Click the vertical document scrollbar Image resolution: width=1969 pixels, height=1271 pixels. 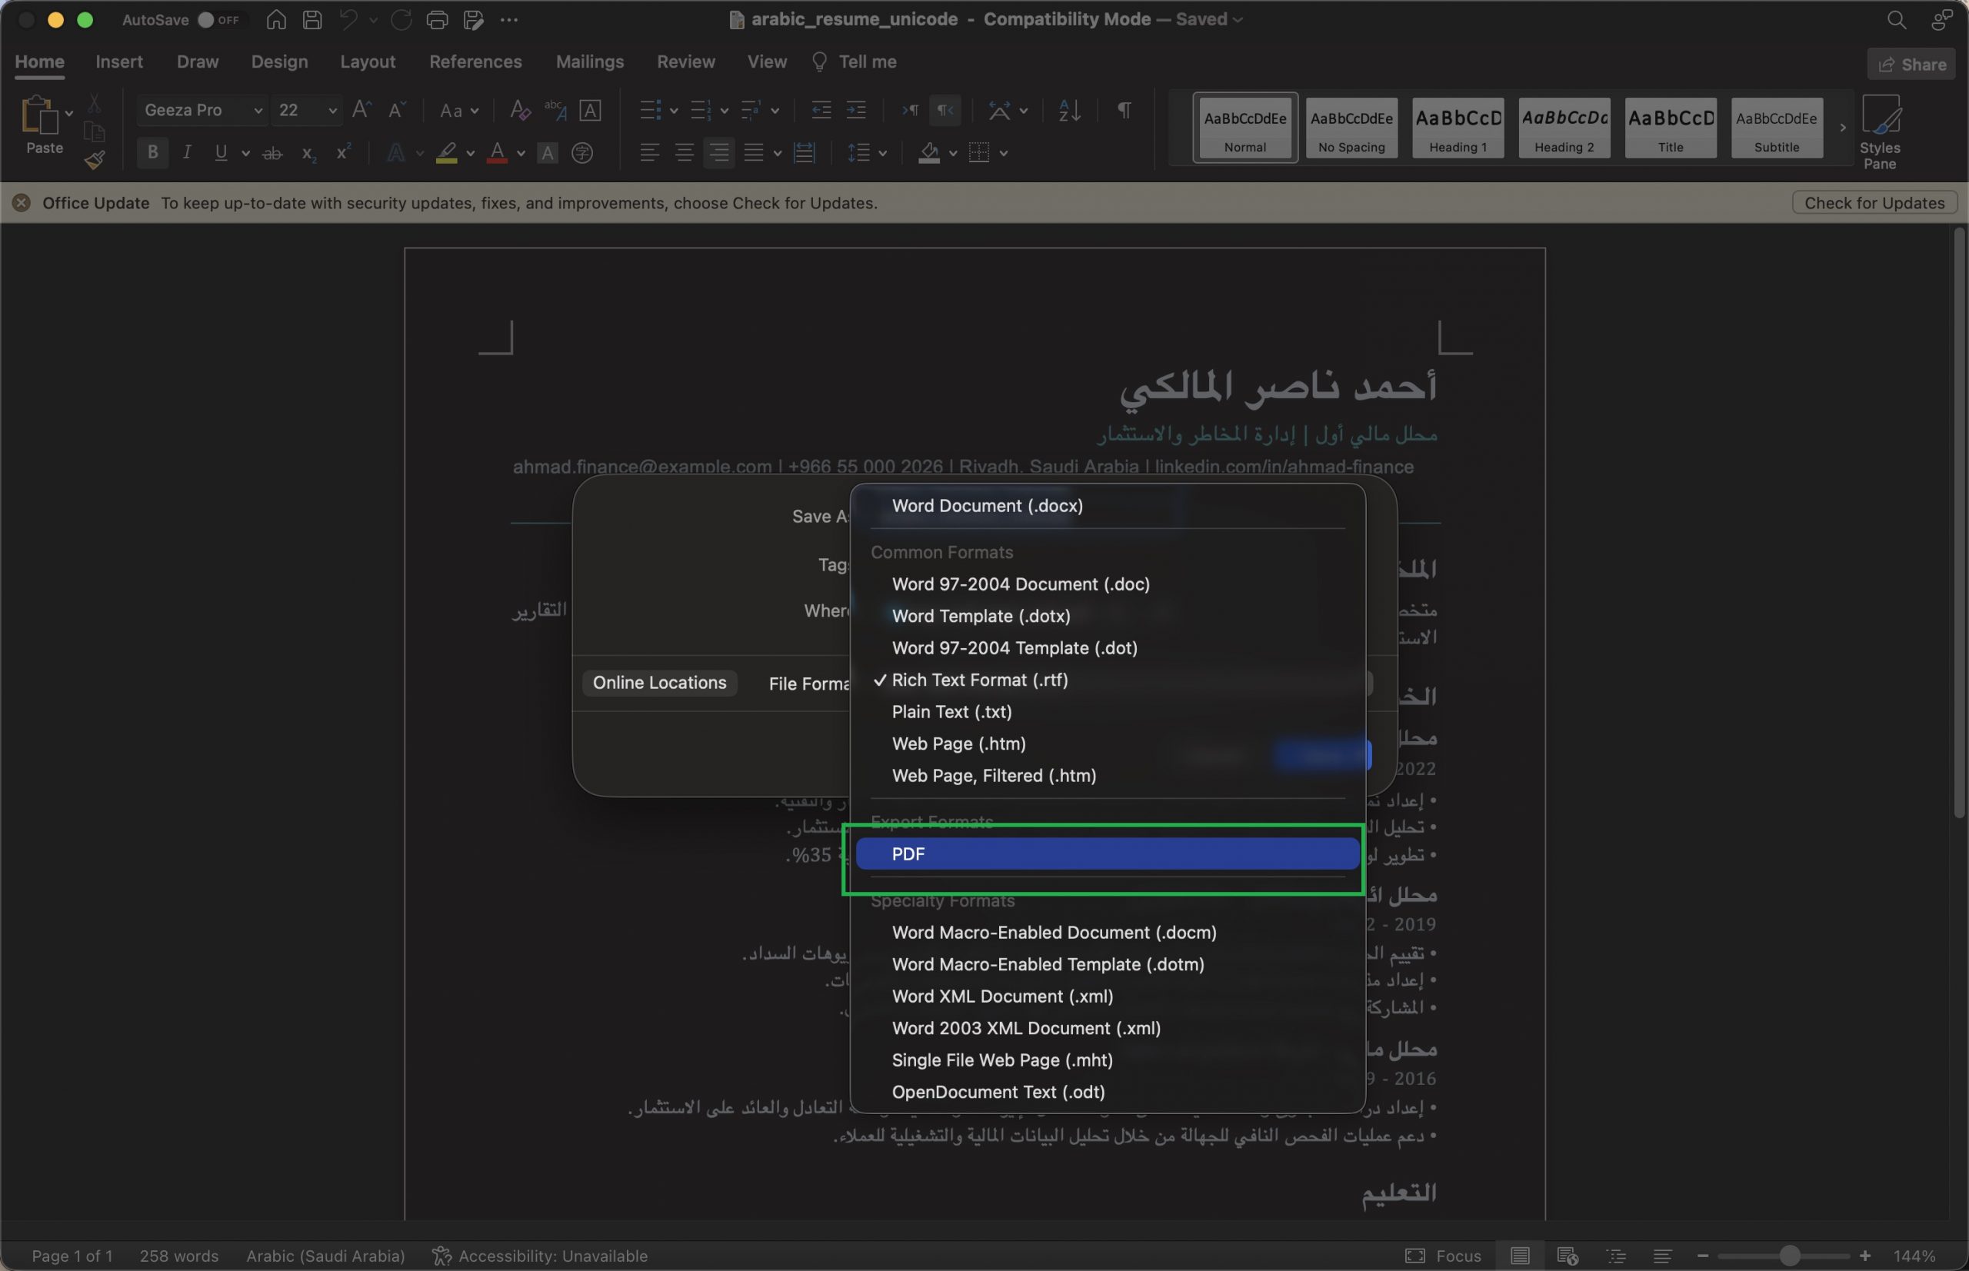(1959, 524)
